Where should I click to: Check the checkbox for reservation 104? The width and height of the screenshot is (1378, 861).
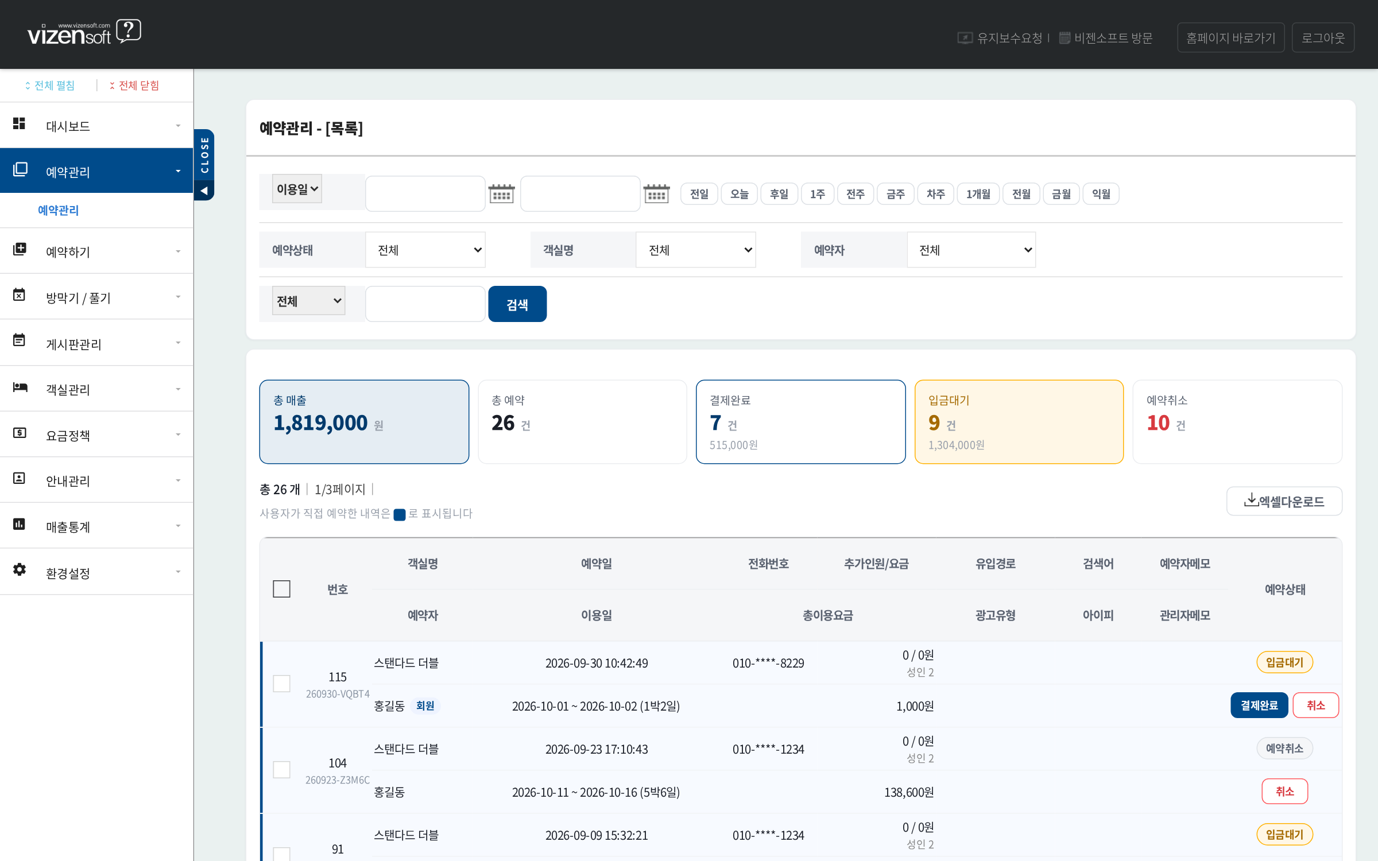coord(281,770)
